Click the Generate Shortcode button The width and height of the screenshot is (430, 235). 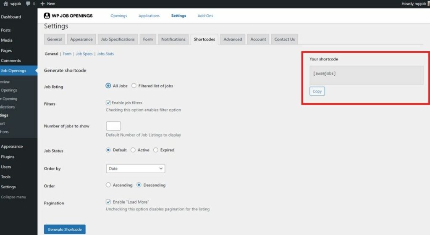point(65,229)
